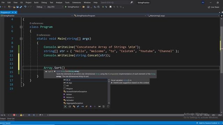Open the Main(string[] args) member dropdown
This screenshot has width=223, height=125.
(183, 16)
